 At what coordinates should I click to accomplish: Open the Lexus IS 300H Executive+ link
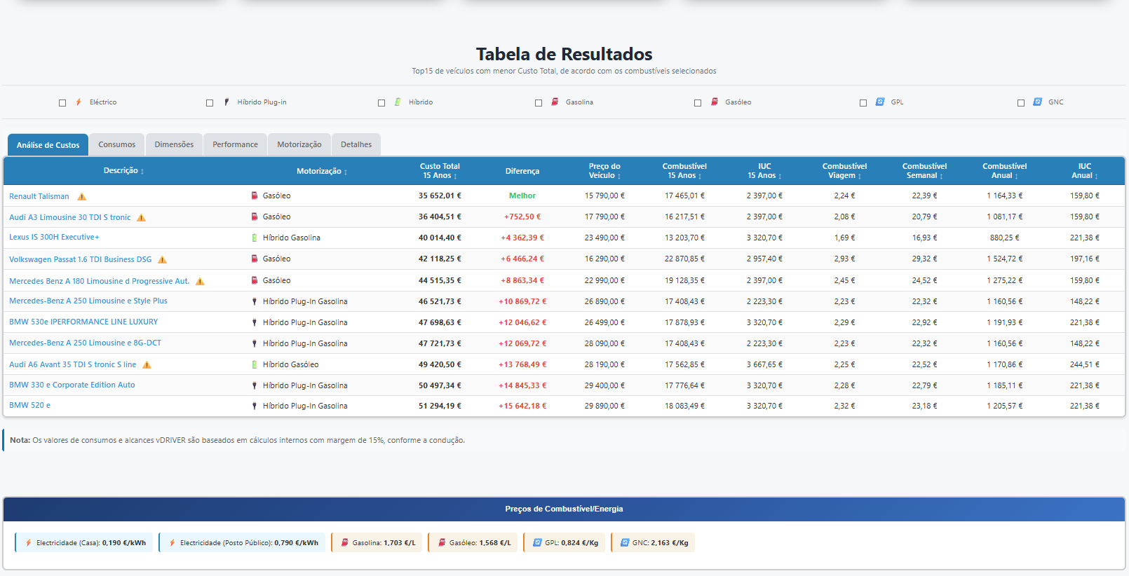tap(54, 238)
